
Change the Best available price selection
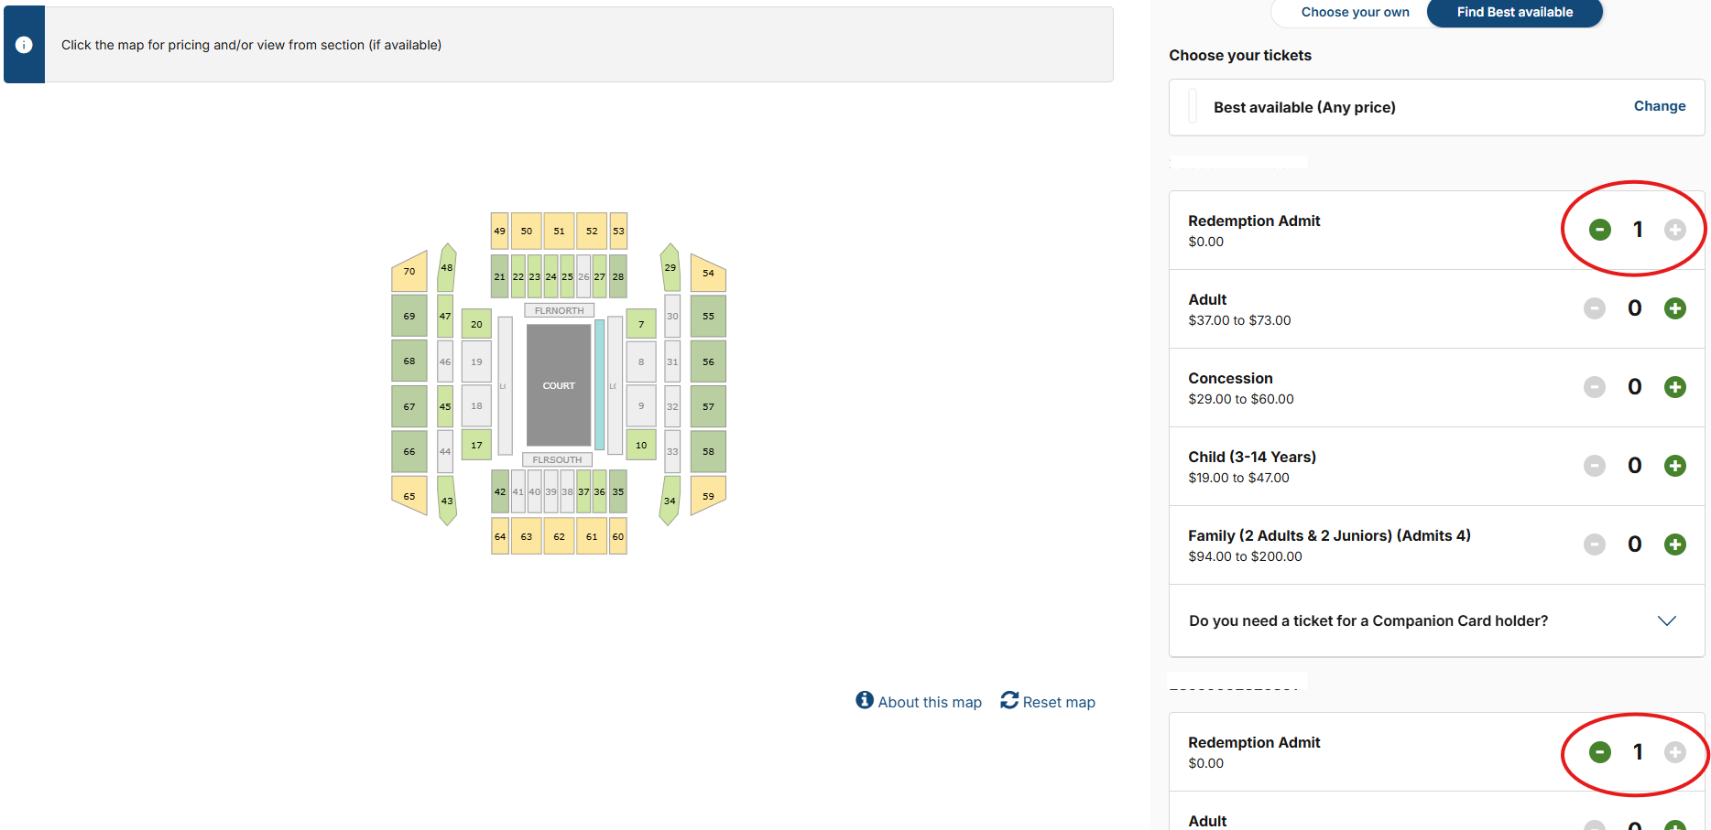click(1659, 106)
